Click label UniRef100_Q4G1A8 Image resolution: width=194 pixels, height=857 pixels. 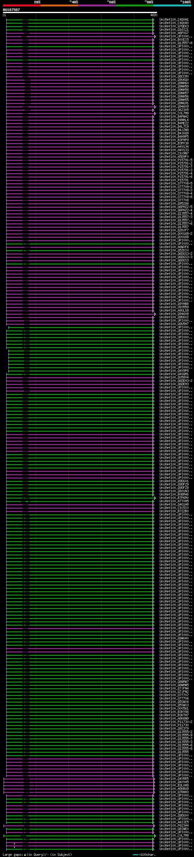coord(174,504)
